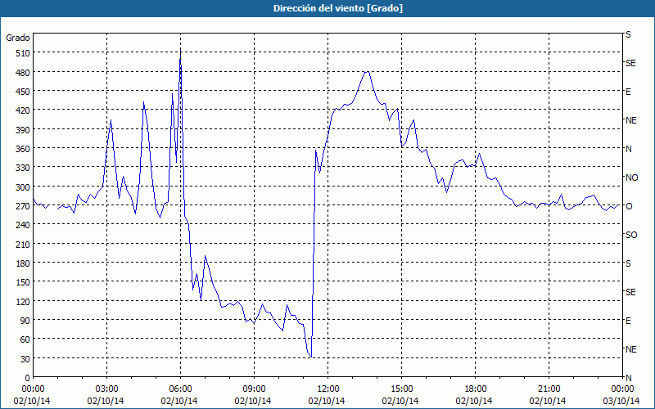Select the Grado unit label on the axis
The width and height of the screenshot is (655, 409).
[x=18, y=38]
